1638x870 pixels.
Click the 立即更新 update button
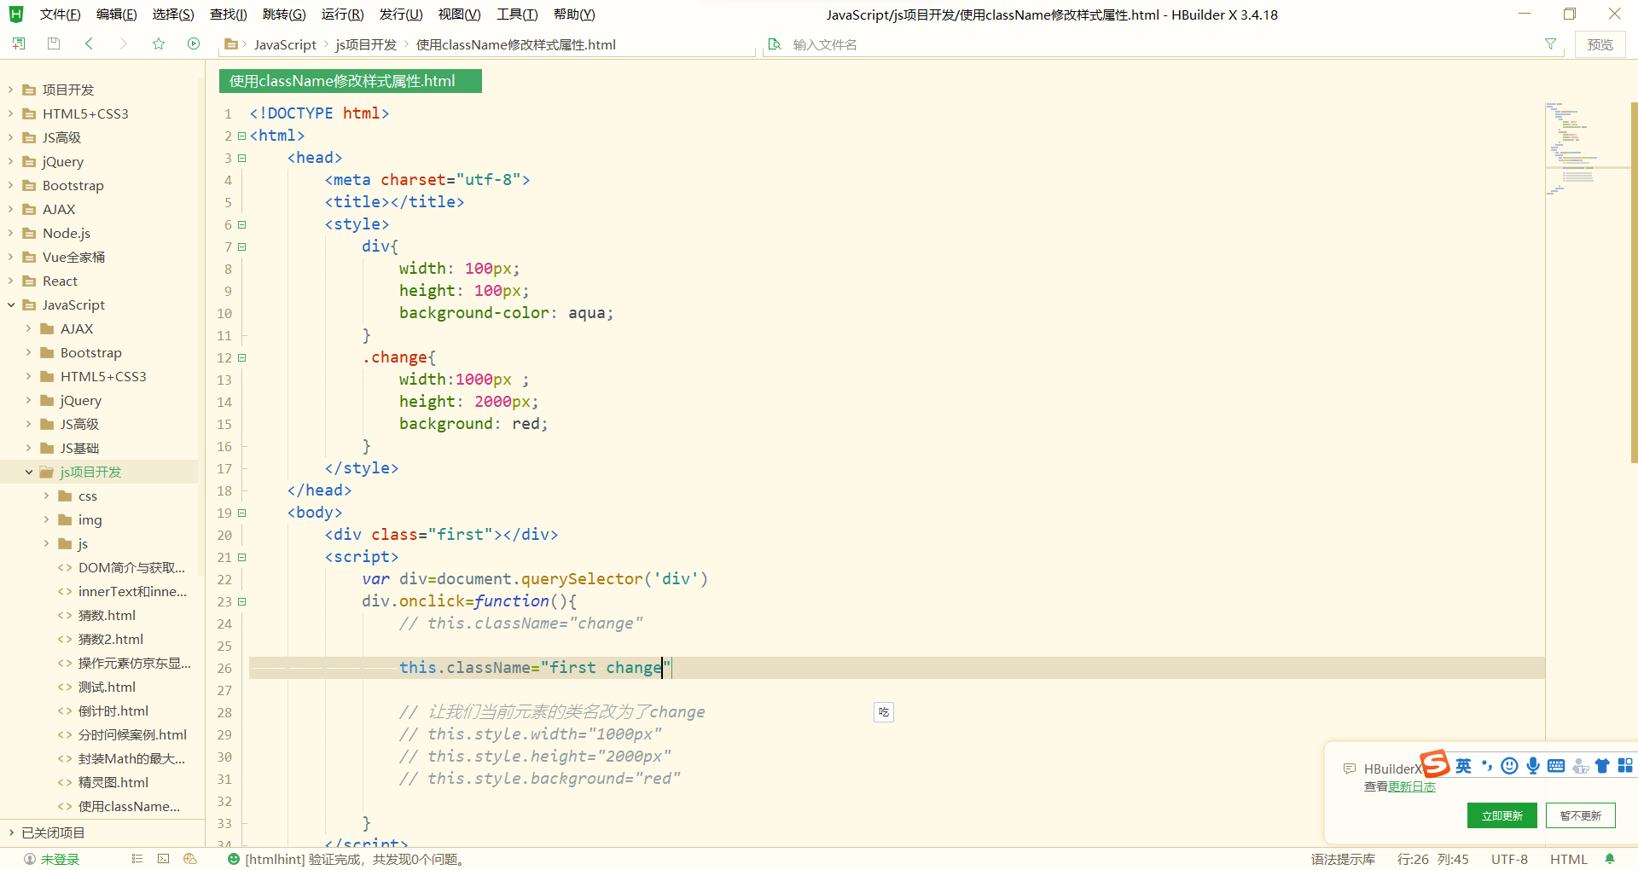(x=1501, y=815)
